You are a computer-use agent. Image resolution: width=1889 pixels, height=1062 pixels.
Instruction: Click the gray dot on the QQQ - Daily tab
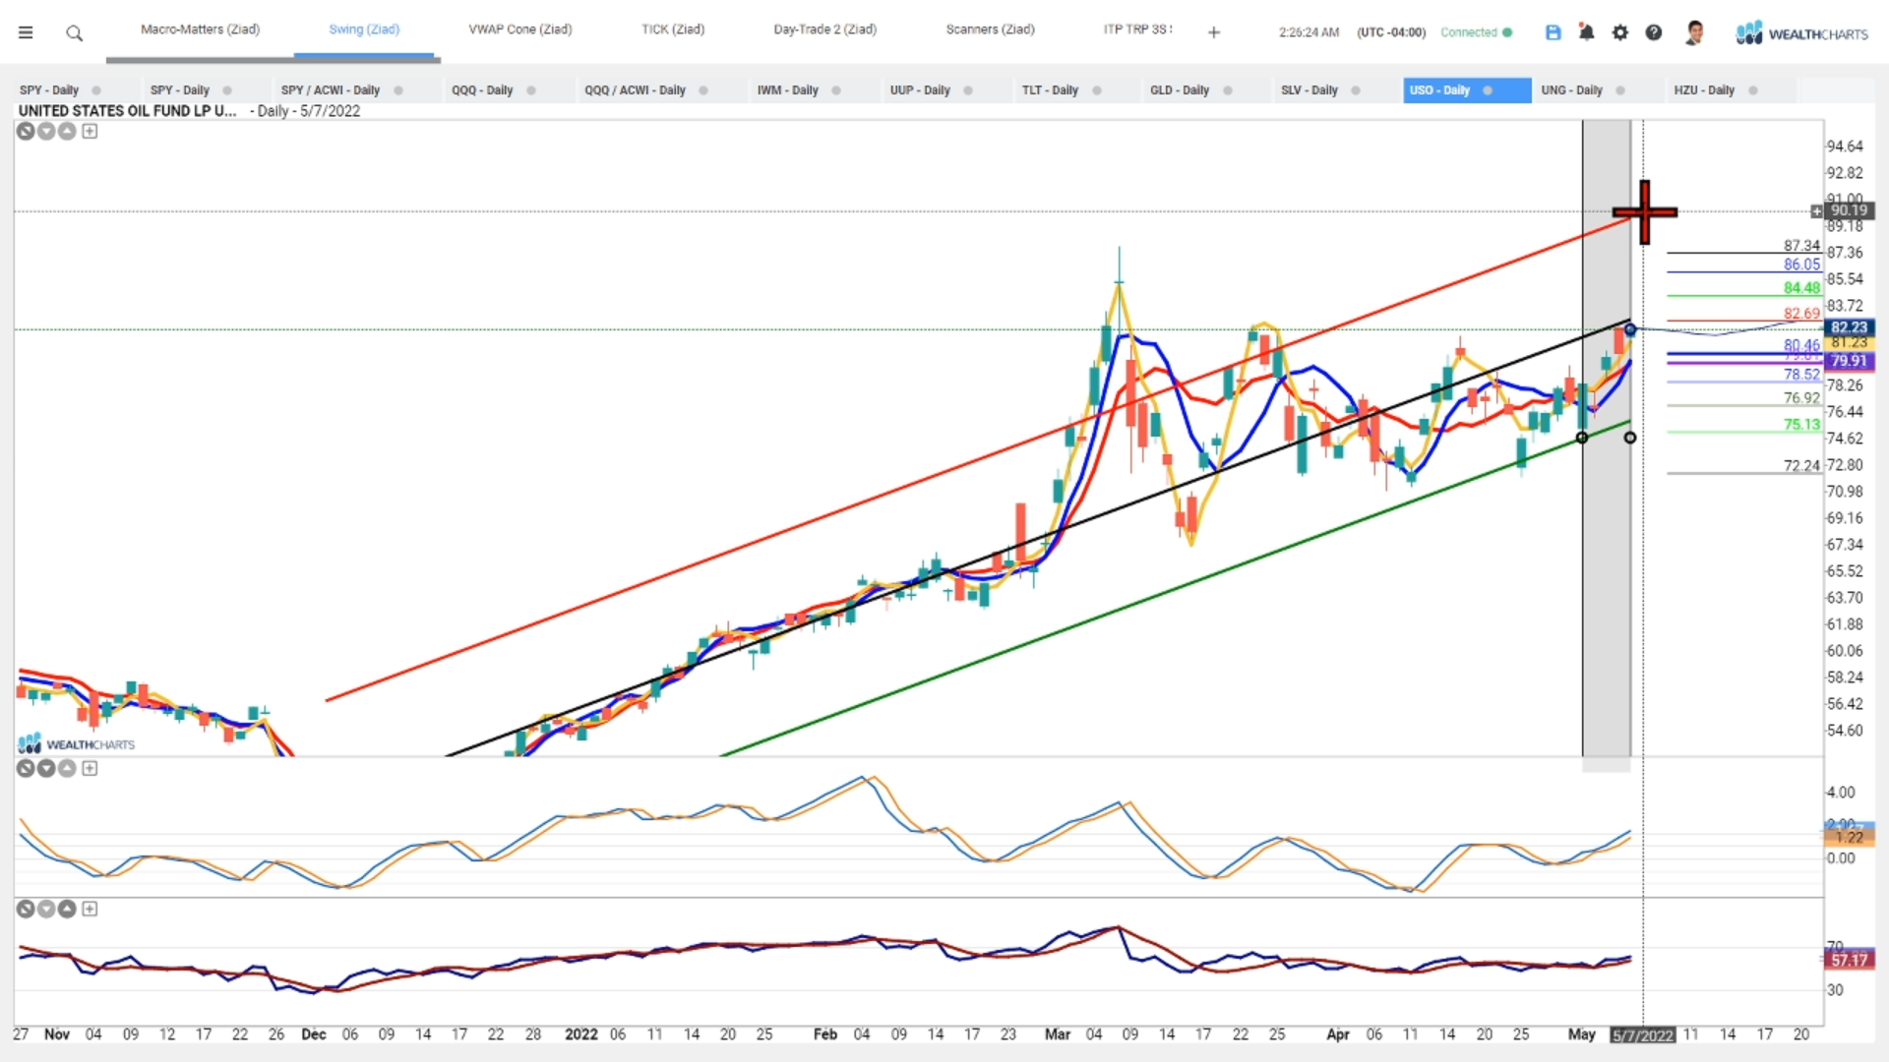pos(531,90)
